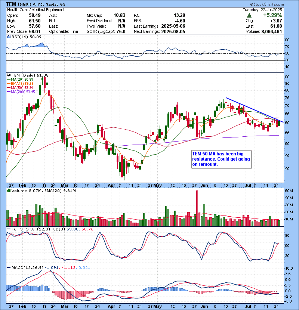The height and width of the screenshot is (310, 299).
Task: Click the RSI indicator icon beside RSI(14)
Action: 9,37
